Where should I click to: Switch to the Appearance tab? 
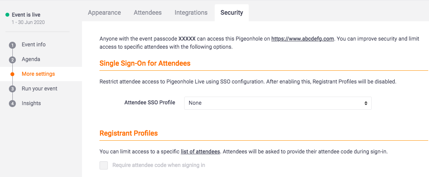[104, 12]
